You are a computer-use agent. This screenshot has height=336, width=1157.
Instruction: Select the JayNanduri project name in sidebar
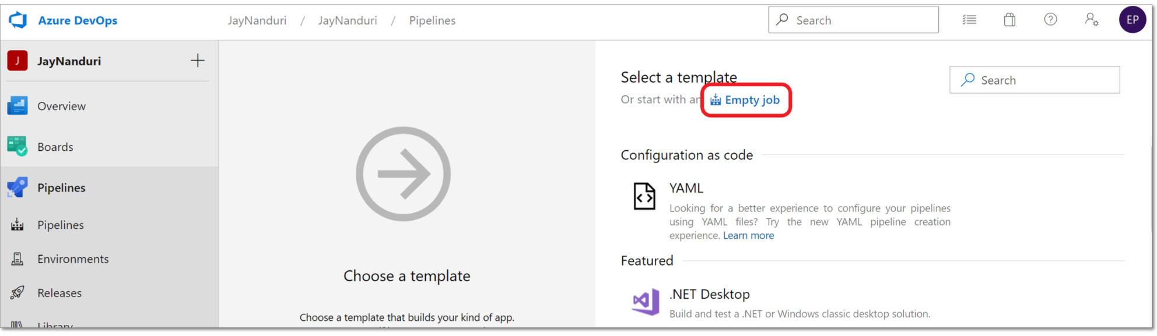pyautogui.click(x=69, y=61)
